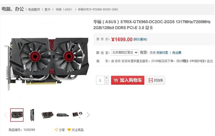The image size is (215, 136).
Task: Open the 降价通知 price alert link
Action: (140, 40)
